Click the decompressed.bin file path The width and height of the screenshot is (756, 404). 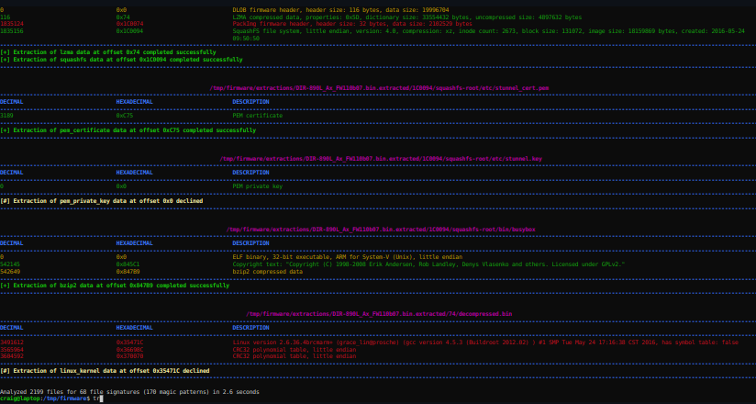point(379,314)
